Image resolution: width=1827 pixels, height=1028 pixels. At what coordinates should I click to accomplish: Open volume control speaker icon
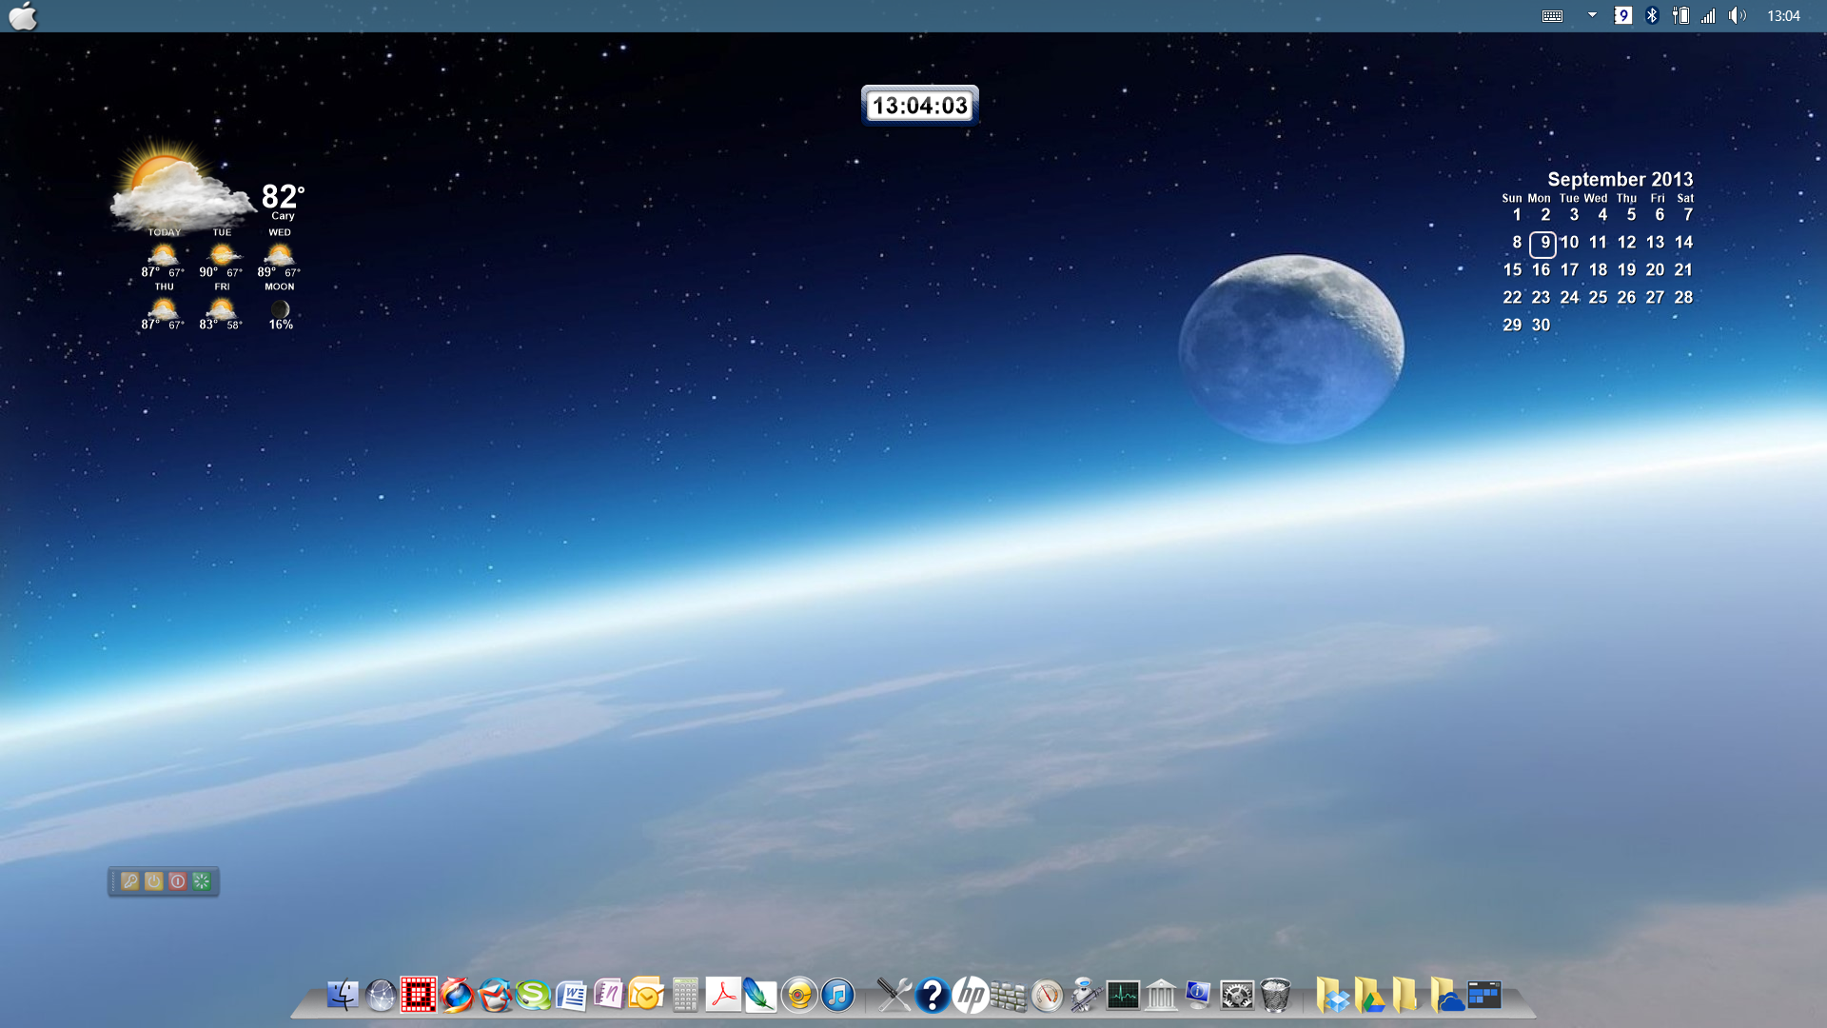tap(1738, 15)
